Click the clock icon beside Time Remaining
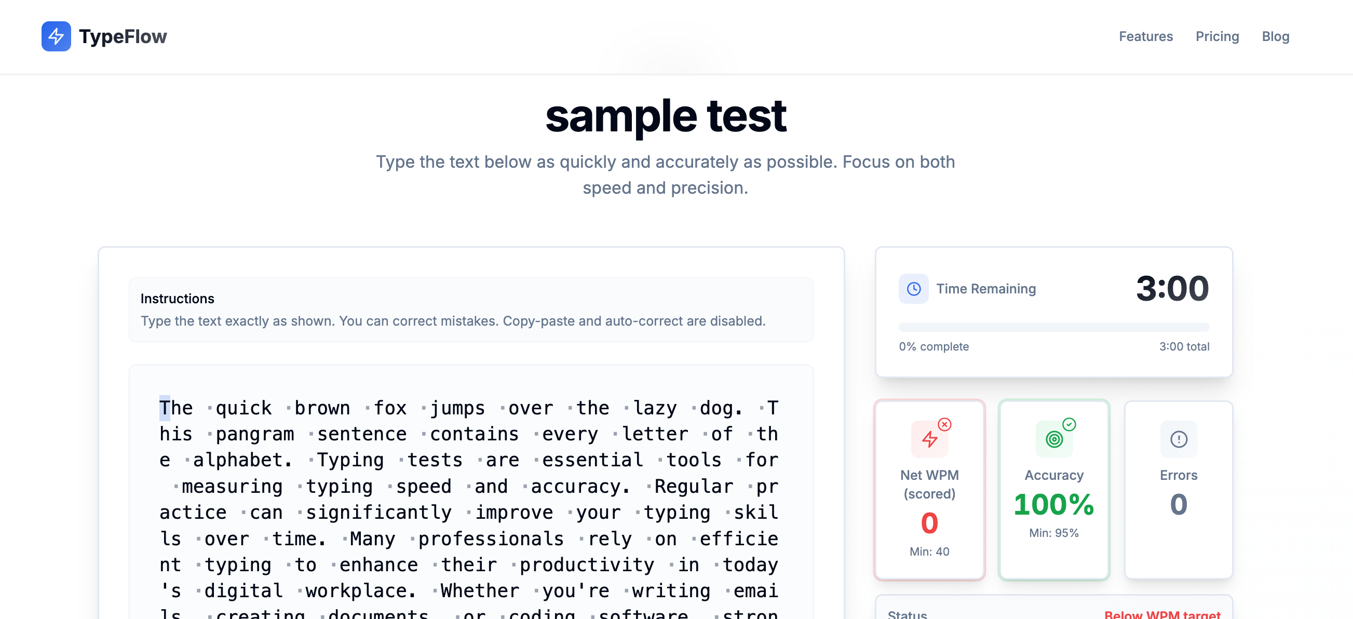1353x619 pixels. [913, 289]
